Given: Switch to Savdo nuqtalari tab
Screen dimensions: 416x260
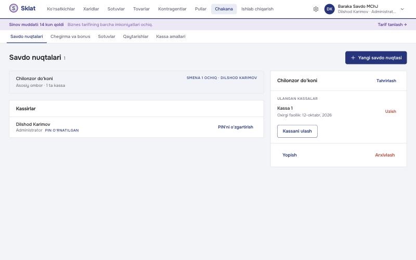Looking at the screenshot, I should tap(27, 36).
